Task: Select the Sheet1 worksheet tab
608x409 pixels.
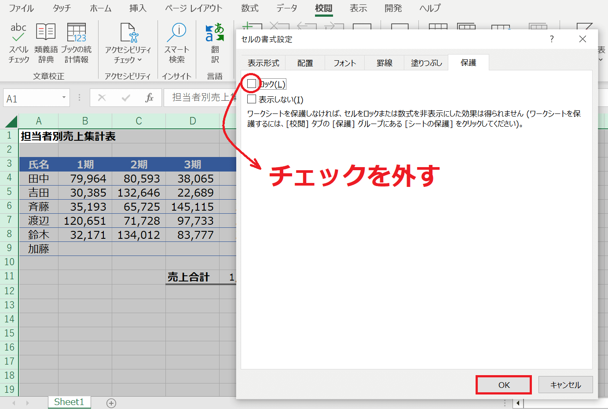Action: 69,402
